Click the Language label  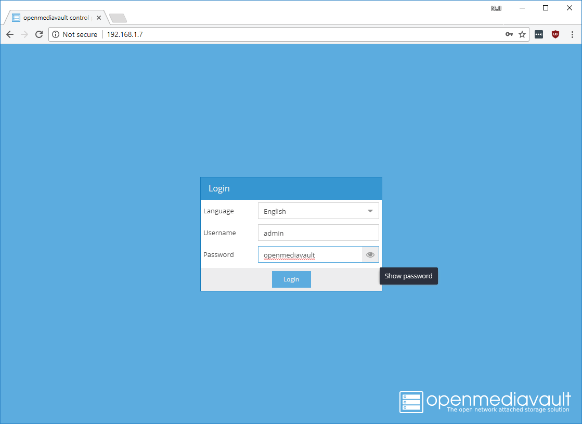[x=218, y=211]
